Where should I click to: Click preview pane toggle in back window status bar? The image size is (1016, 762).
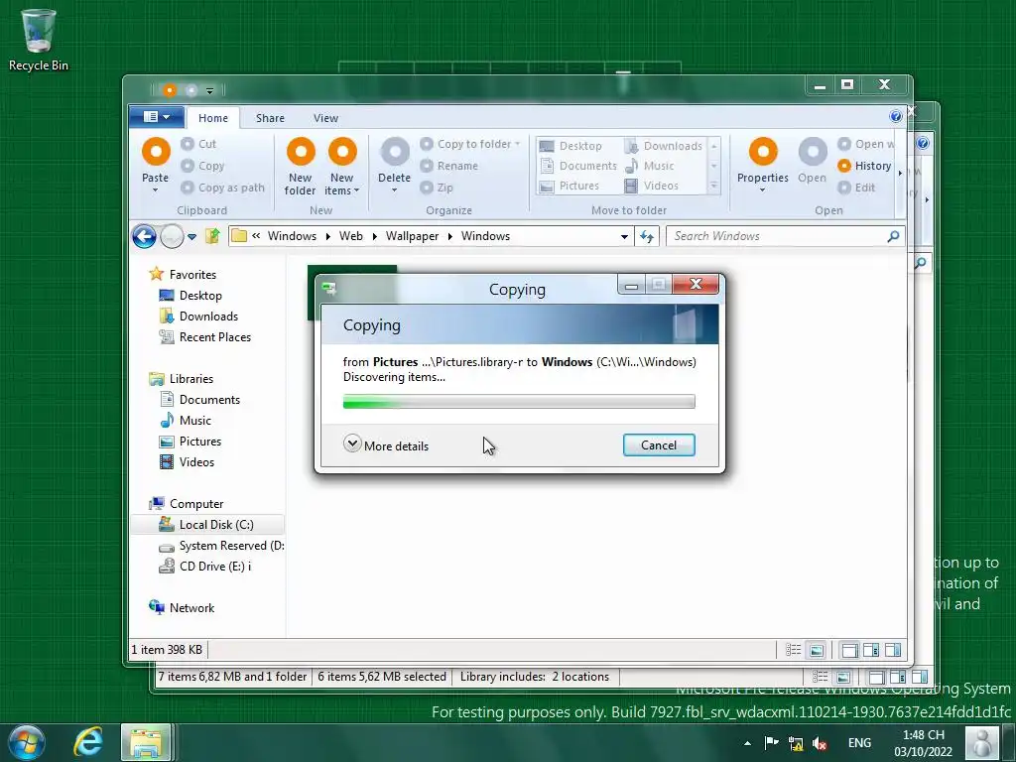coord(920,677)
